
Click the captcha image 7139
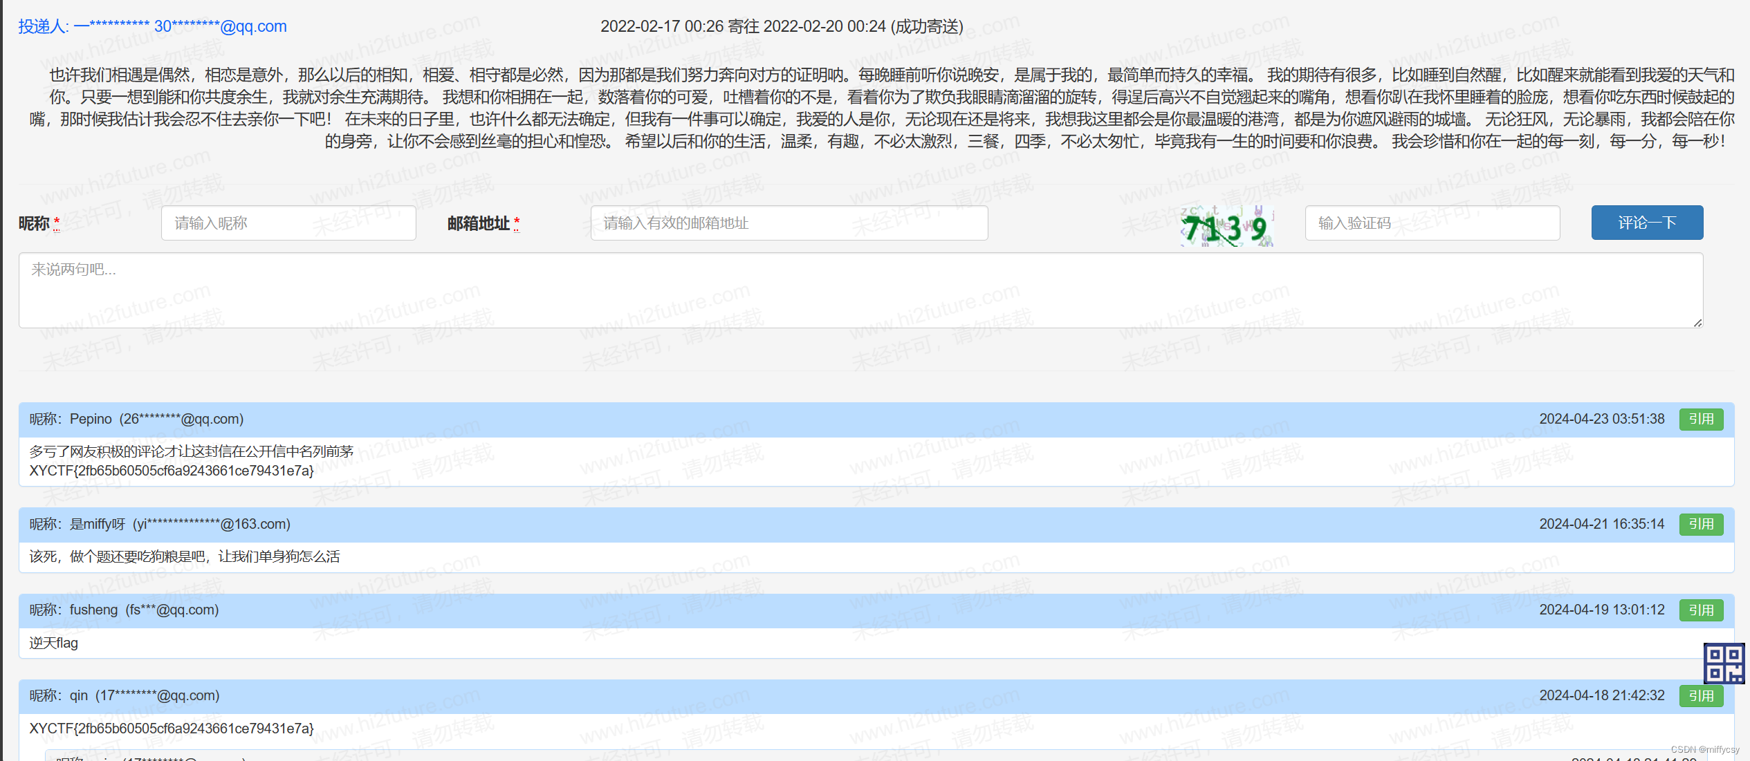click(1226, 225)
